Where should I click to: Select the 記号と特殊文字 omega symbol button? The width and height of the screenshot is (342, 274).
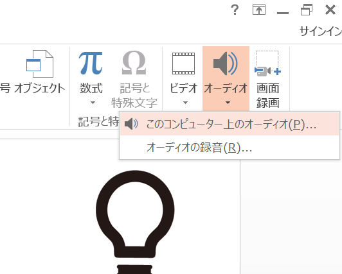point(134,79)
